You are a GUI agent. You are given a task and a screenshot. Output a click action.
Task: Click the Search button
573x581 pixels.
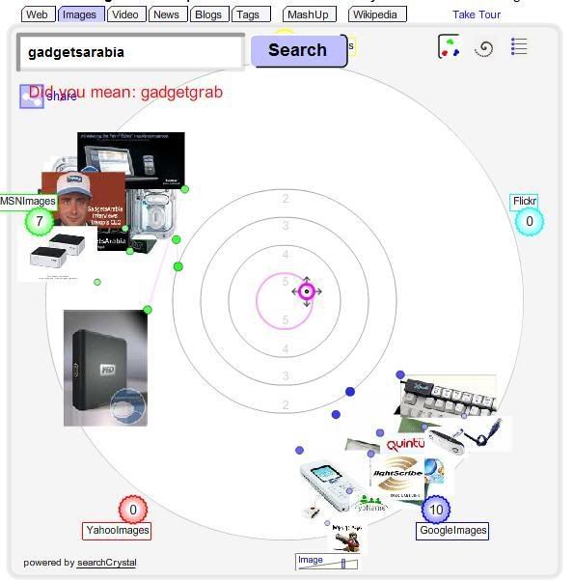[x=298, y=51]
